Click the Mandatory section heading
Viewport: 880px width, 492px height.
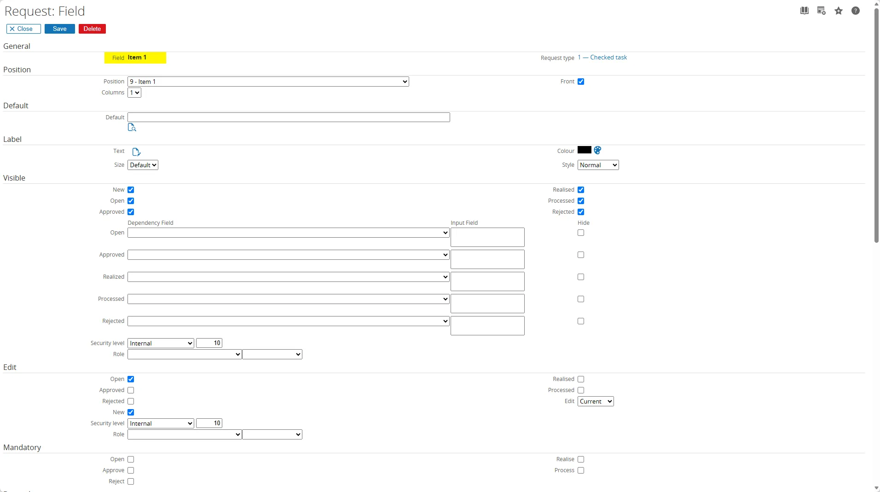[x=22, y=448]
